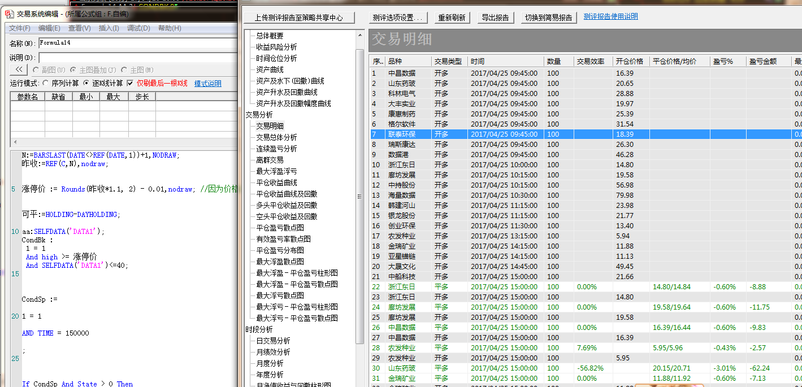Click the 导出报告 button
The image size is (802, 387).
tap(495, 18)
